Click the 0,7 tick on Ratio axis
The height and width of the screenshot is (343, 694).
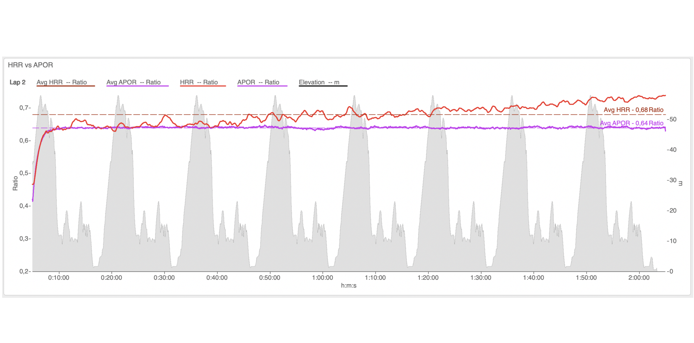tap(24, 108)
